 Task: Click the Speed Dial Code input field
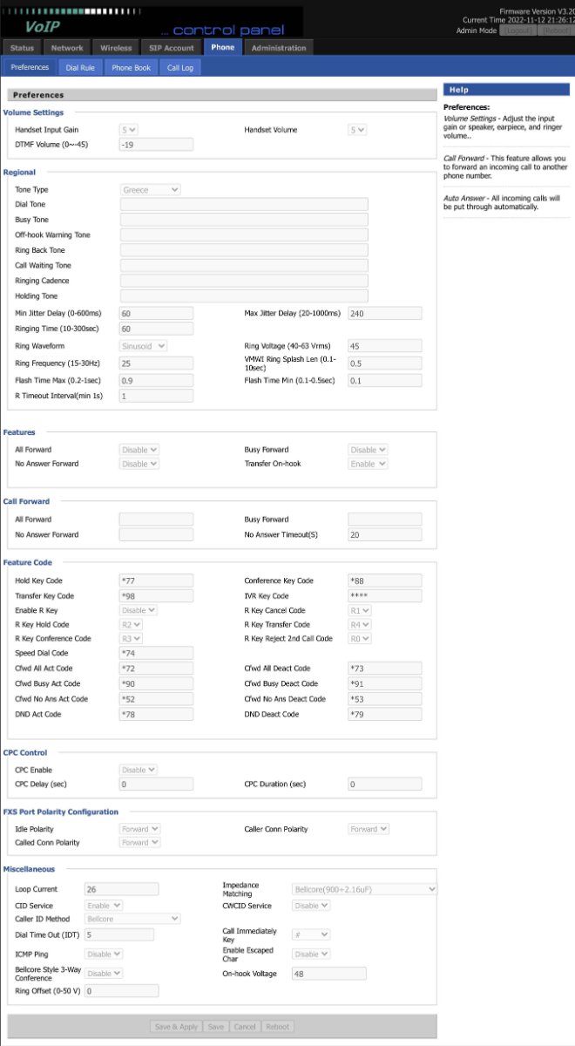point(156,653)
